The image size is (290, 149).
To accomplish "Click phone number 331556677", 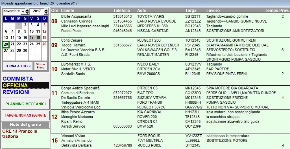I will (123, 45).
